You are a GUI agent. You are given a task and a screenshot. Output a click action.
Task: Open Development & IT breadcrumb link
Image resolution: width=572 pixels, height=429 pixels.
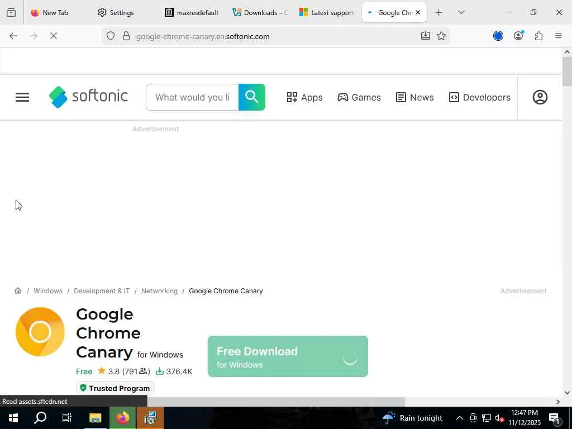click(x=102, y=291)
